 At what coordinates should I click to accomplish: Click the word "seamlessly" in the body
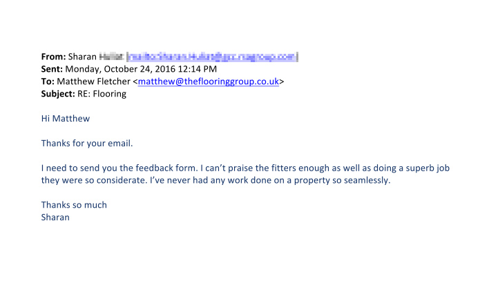pos(366,181)
